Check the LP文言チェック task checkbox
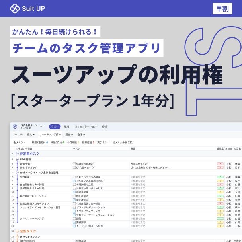The width and height of the screenshot is (242, 242). [x=74, y=168]
